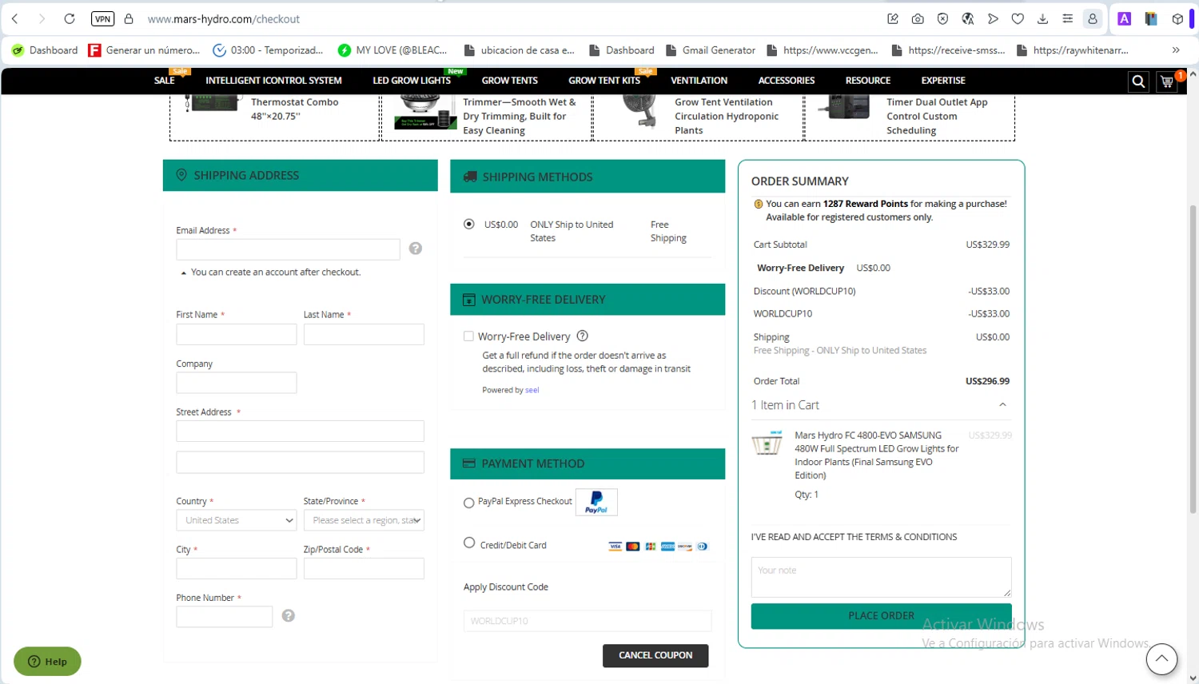Open the LED GROW LIGHTS menu

click(412, 81)
